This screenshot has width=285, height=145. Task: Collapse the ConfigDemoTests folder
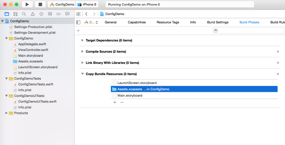tap(7, 78)
